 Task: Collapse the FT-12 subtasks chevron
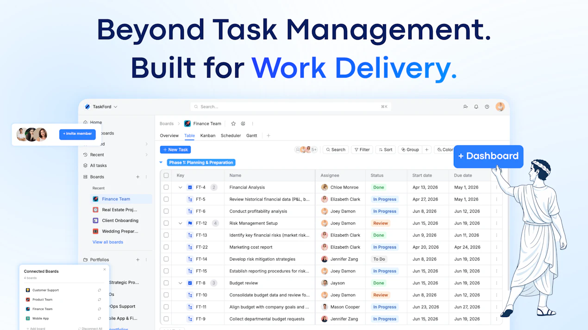[180, 223]
